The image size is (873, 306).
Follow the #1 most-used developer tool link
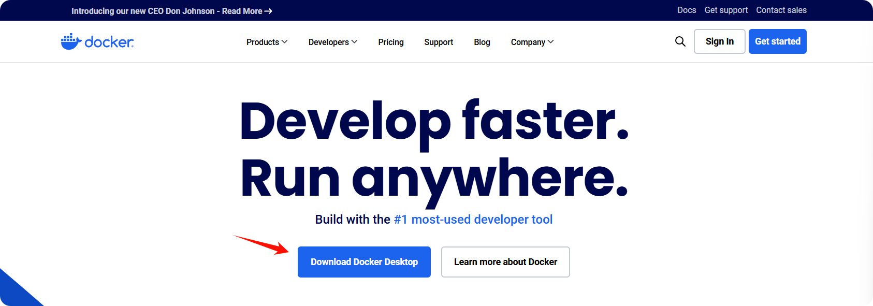(473, 220)
